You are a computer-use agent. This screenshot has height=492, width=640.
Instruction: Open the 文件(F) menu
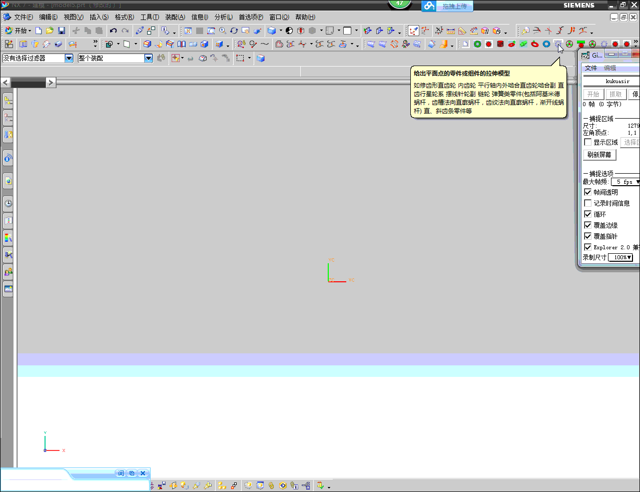point(24,17)
